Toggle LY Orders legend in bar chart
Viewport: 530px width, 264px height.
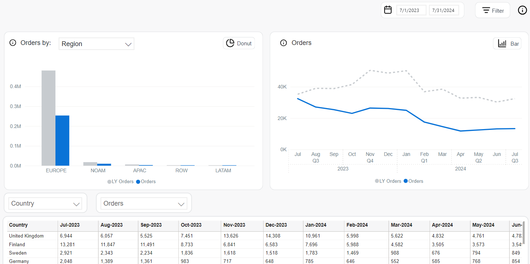tap(120, 181)
